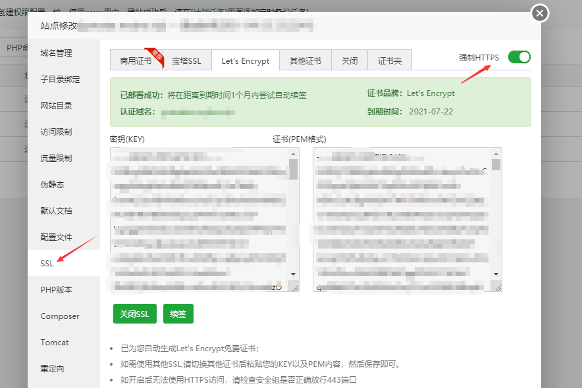582x388 pixels.
Task: Click the scroll-down arrow of the key box
Action: 293,274
